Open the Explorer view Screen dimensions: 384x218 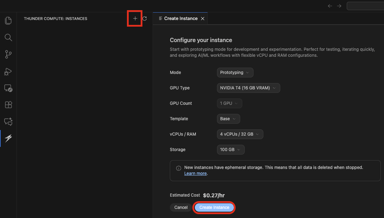coord(8,21)
